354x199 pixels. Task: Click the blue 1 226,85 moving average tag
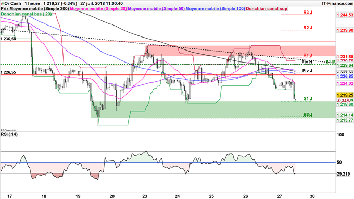point(345,77)
